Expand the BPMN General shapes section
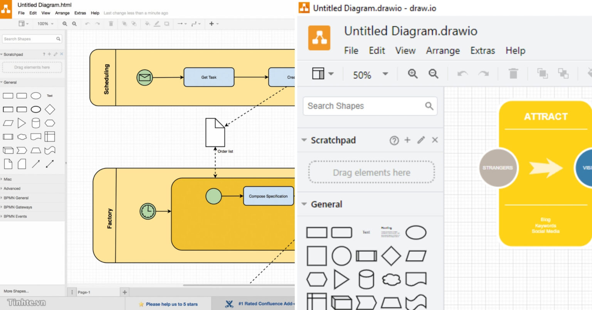 coord(16,198)
